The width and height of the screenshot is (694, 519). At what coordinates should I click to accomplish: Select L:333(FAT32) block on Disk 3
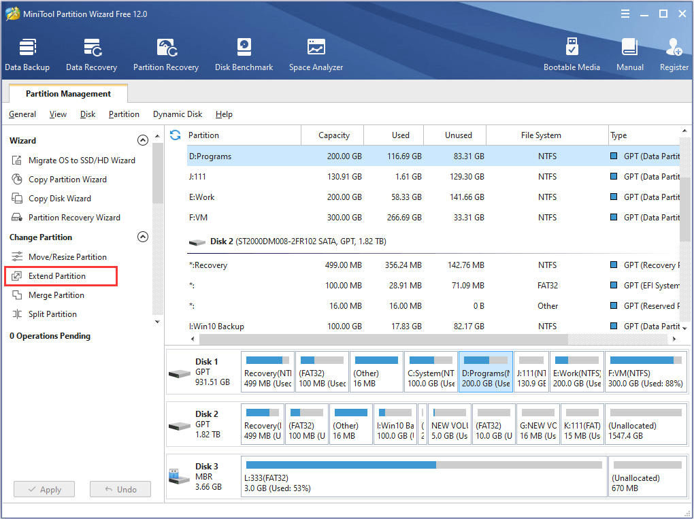point(424,477)
